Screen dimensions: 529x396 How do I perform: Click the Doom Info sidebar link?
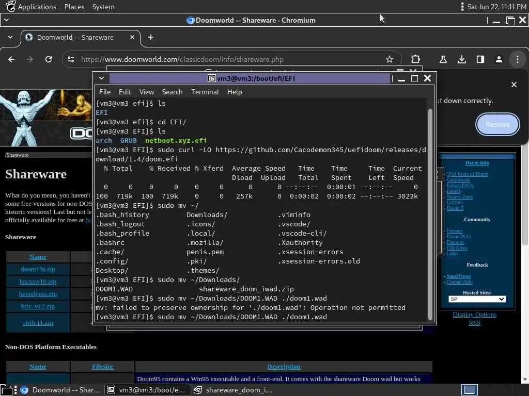477,162
